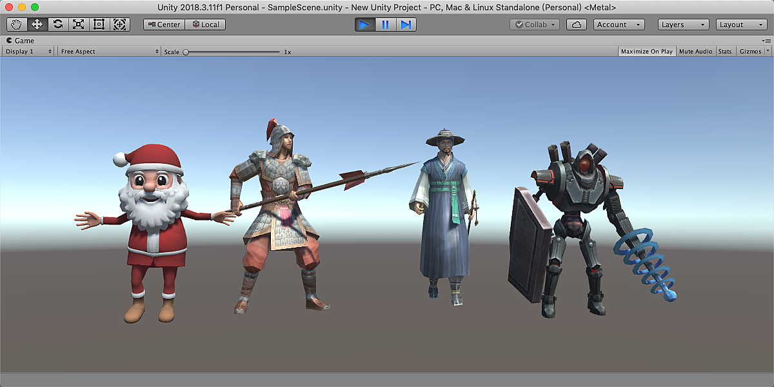Toggle the Stats overlay

point(725,52)
